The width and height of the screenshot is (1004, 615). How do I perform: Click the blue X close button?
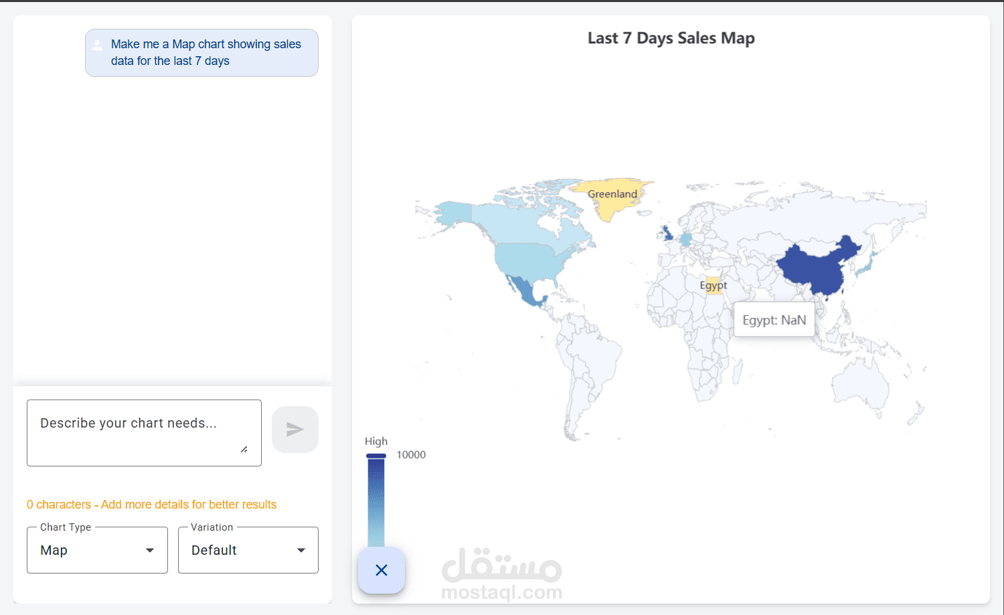(382, 570)
